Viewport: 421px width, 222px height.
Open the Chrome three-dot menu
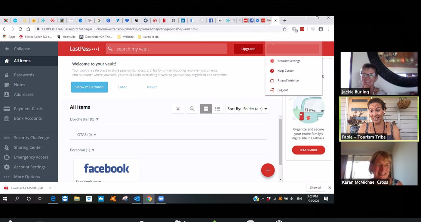click(329, 29)
